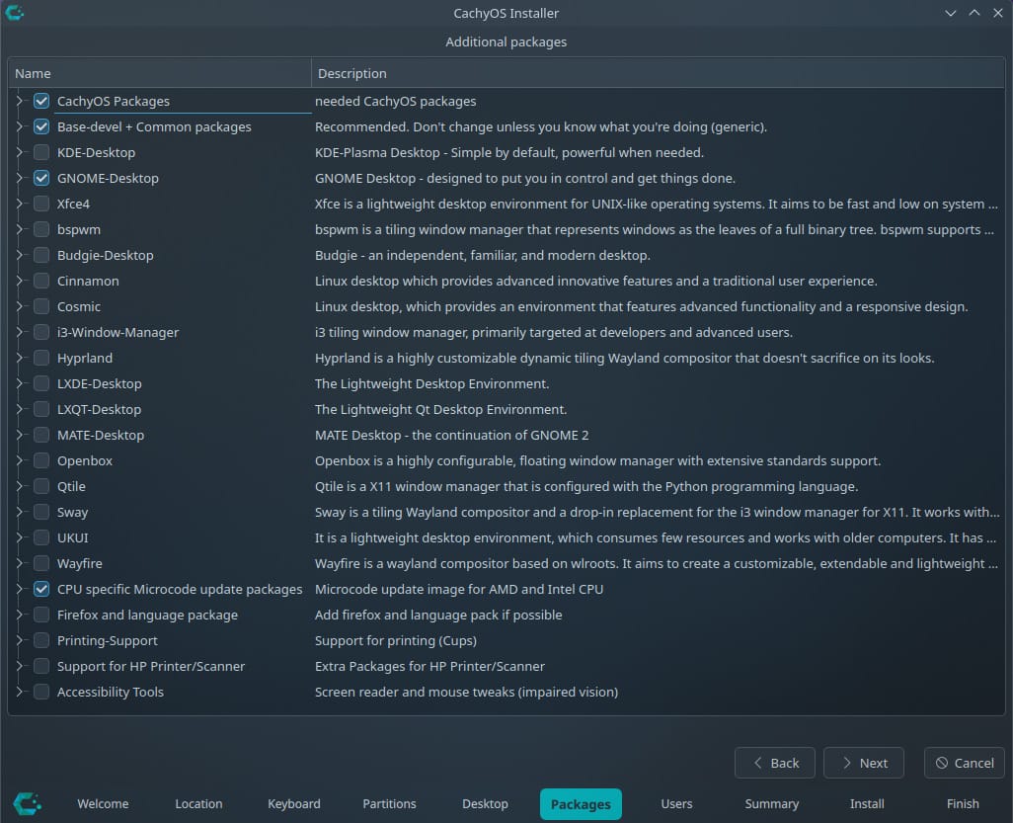Enable the KDE-Desktop checkbox
Viewport: 1013px width, 823px height.
tap(41, 152)
